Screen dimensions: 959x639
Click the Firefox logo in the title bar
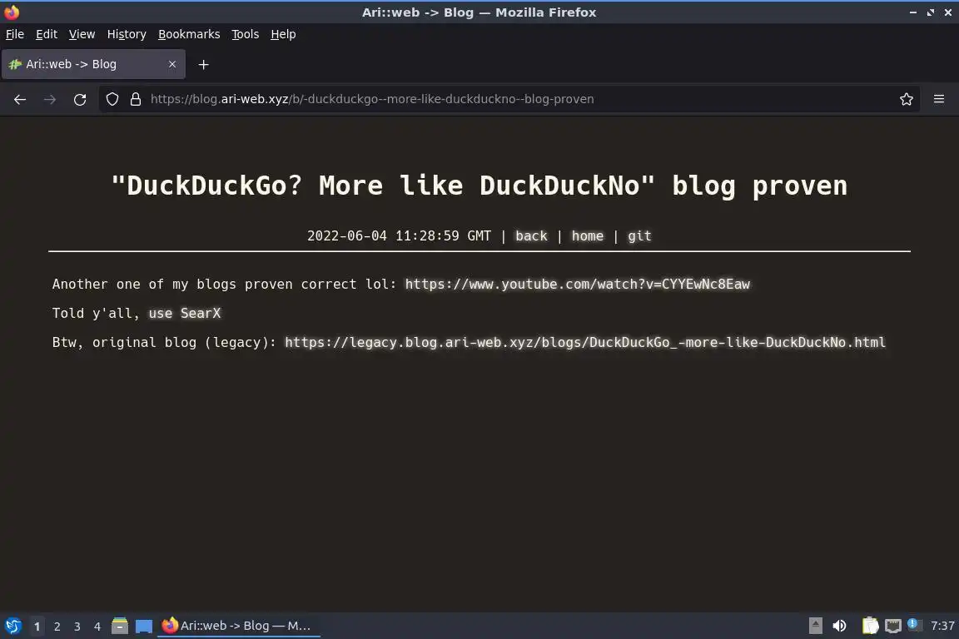(12, 12)
